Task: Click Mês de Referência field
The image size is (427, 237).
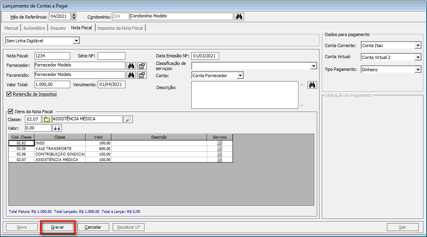Action: [x=60, y=17]
